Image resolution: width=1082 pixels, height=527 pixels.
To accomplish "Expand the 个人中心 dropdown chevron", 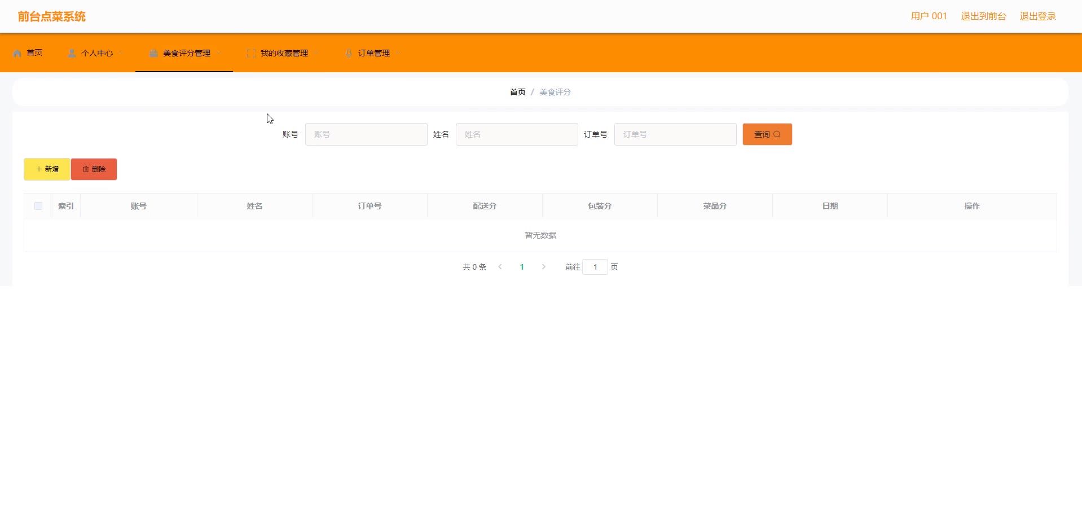I will [x=120, y=53].
